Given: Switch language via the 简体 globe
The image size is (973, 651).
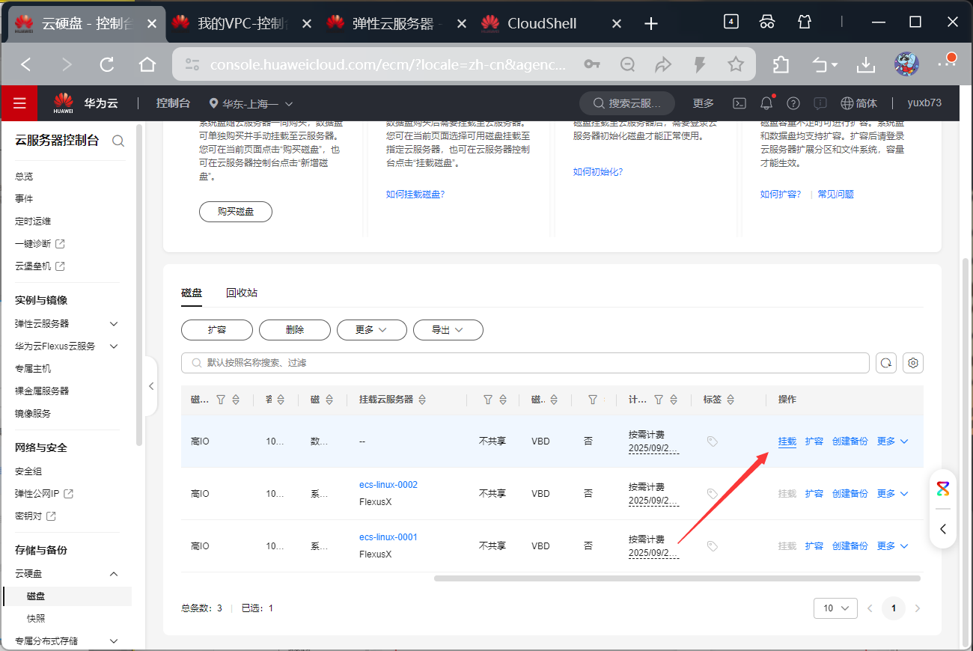Looking at the screenshot, I should tap(858, 103).
